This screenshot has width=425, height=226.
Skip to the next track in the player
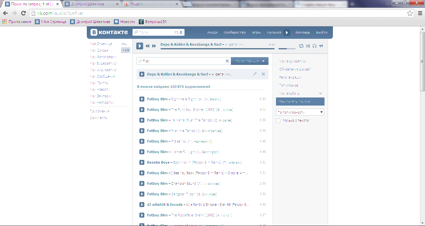(x=154, y=46)
